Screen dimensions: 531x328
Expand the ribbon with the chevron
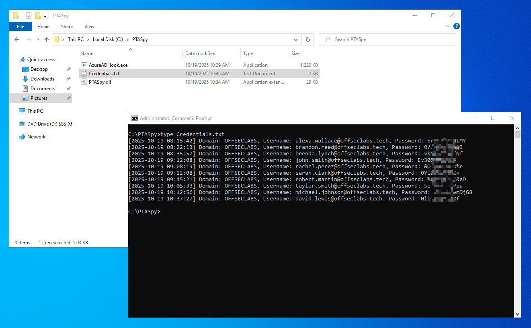click(448, 27)
